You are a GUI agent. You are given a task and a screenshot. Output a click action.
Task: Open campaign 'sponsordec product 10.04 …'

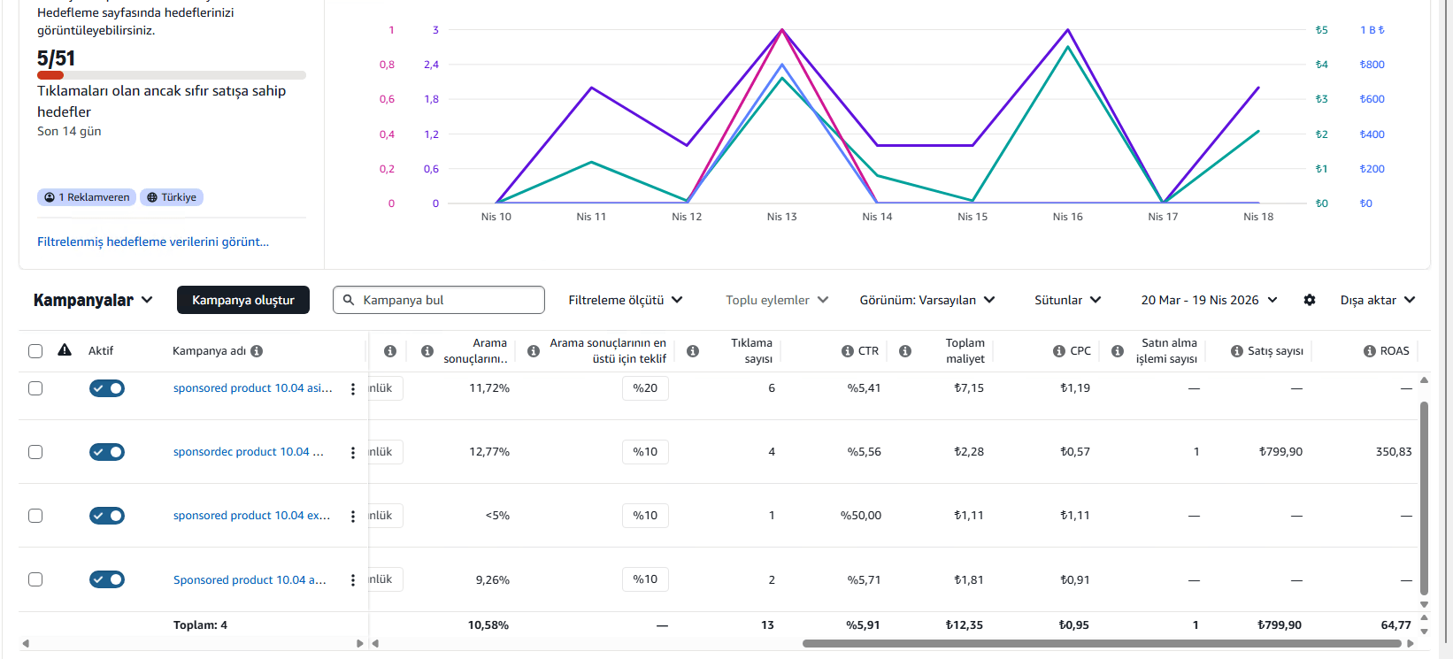pos(249,452)
